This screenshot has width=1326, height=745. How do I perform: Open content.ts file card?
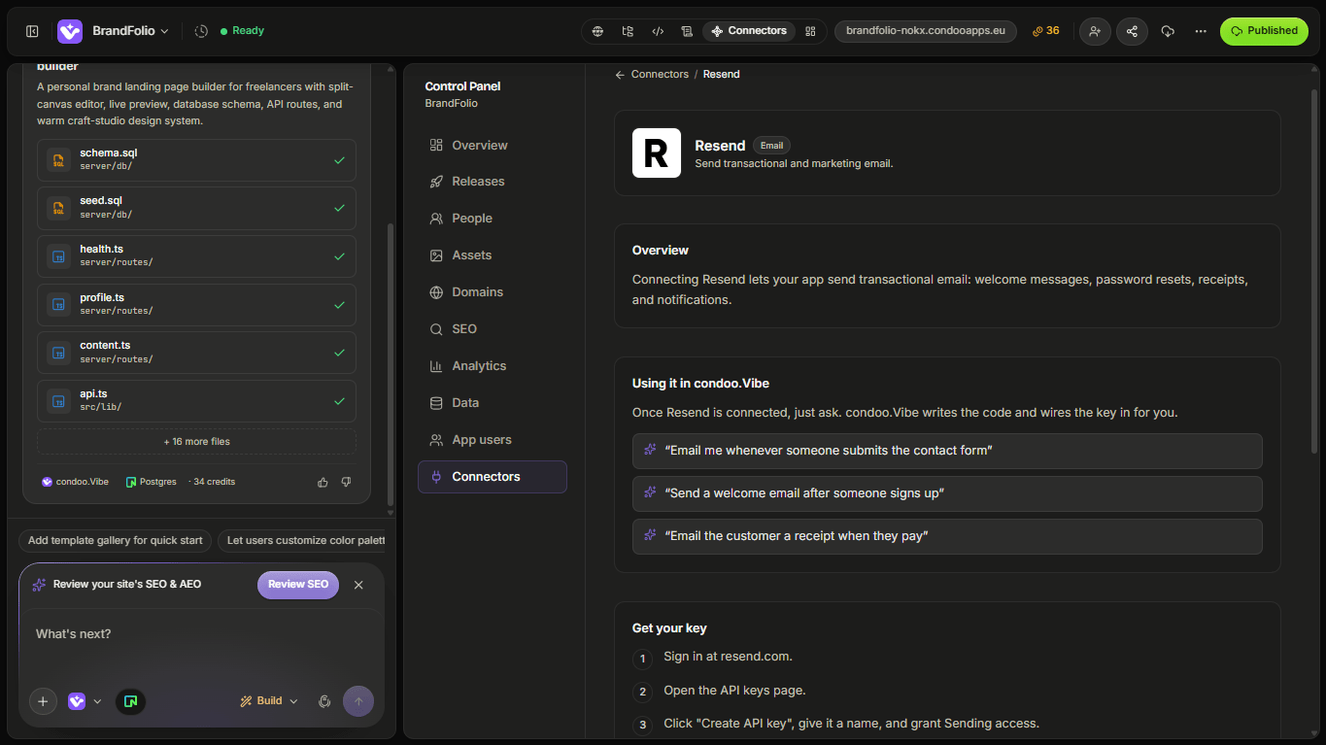[196, 353]
